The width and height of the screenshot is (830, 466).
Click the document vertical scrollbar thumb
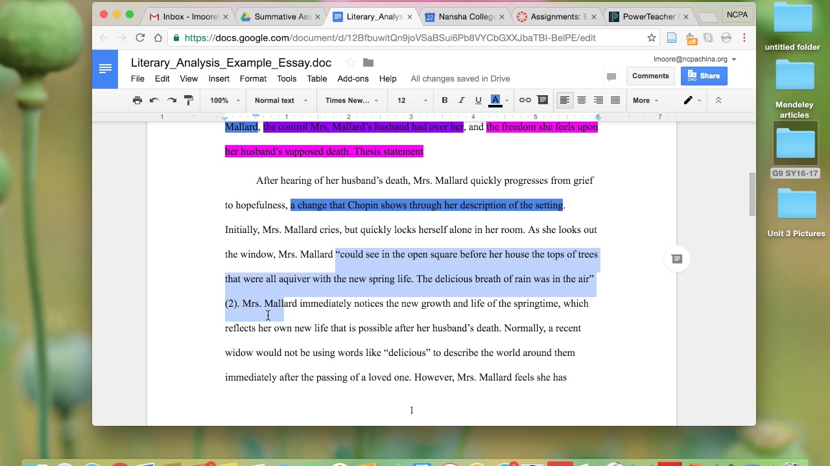click(x=752, y=194)
